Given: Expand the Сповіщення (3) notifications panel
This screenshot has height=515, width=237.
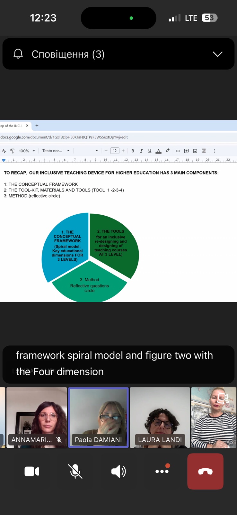Looking at the screenshot, I should click(x=217, y=54).
